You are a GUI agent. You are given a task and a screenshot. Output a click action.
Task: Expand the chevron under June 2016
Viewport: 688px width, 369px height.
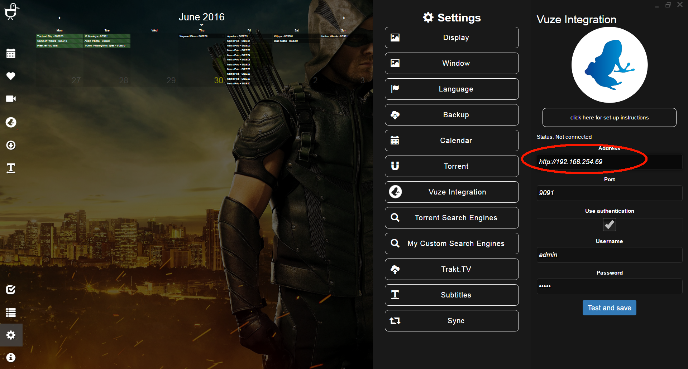click(202, 25)
